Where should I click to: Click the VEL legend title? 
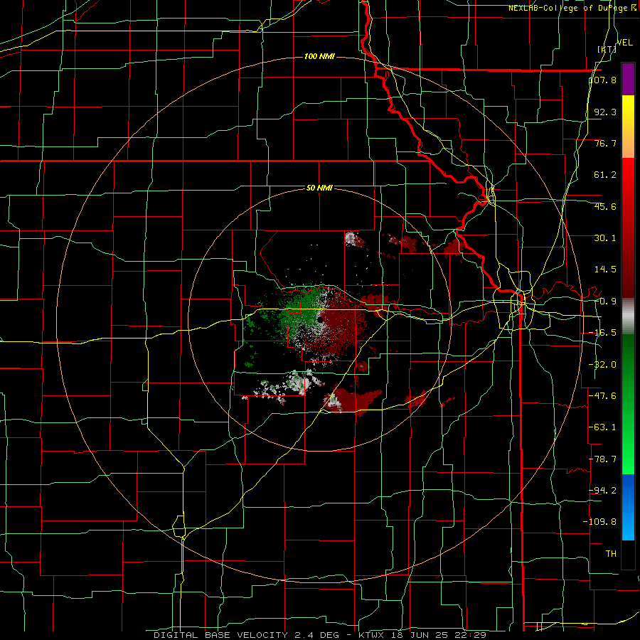[624, 43]
